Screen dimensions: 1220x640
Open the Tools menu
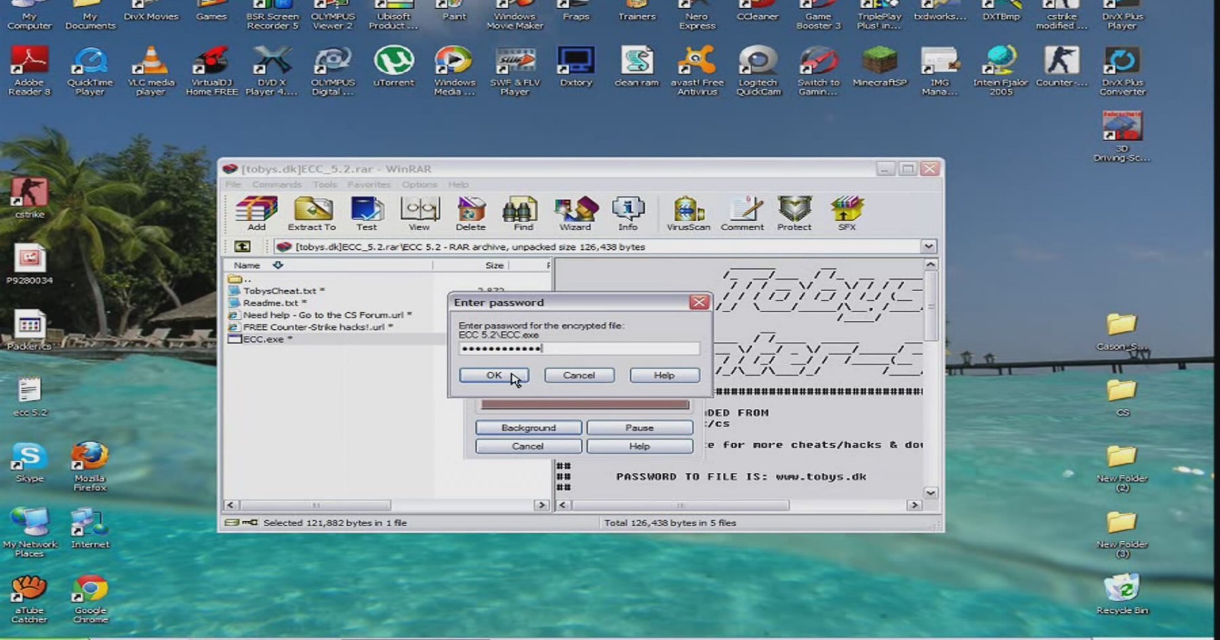pyautogui.click(x=325, y=184)
